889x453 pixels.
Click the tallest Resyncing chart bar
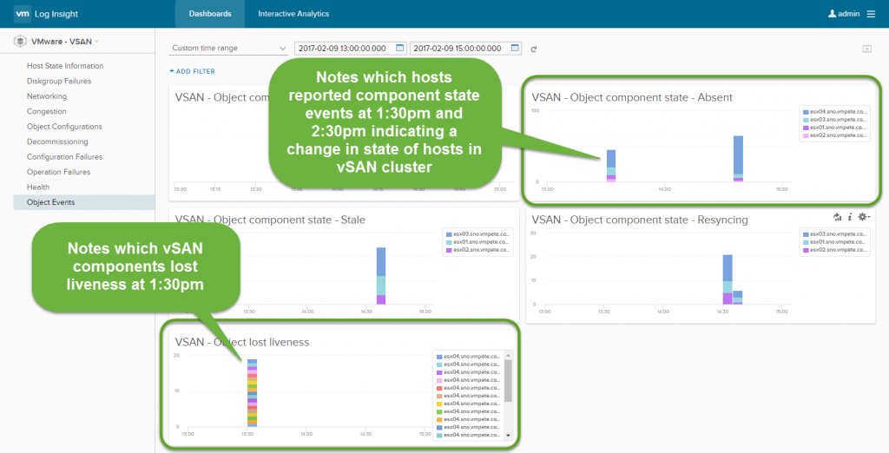click(x=728, y=279)
